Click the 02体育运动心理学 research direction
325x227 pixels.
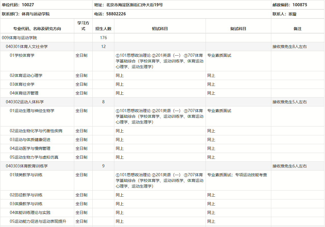click(26, 75)
